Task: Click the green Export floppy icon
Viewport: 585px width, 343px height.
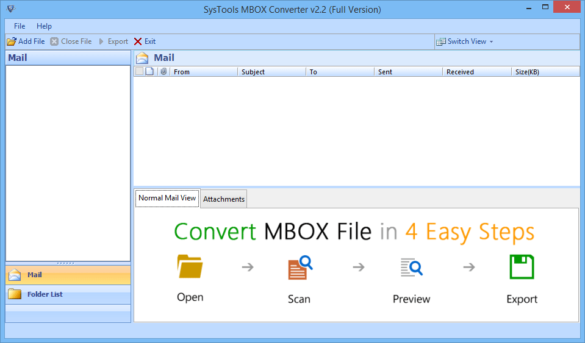Action: (522, 267)
